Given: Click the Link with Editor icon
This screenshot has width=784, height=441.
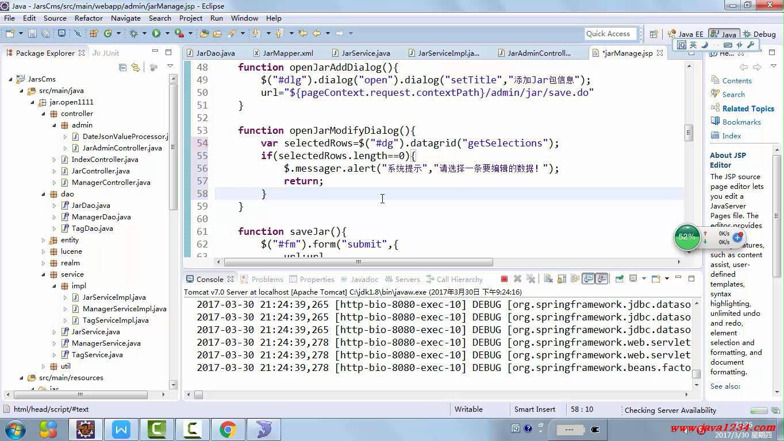Looking at the screenshot, I should 136,67.
